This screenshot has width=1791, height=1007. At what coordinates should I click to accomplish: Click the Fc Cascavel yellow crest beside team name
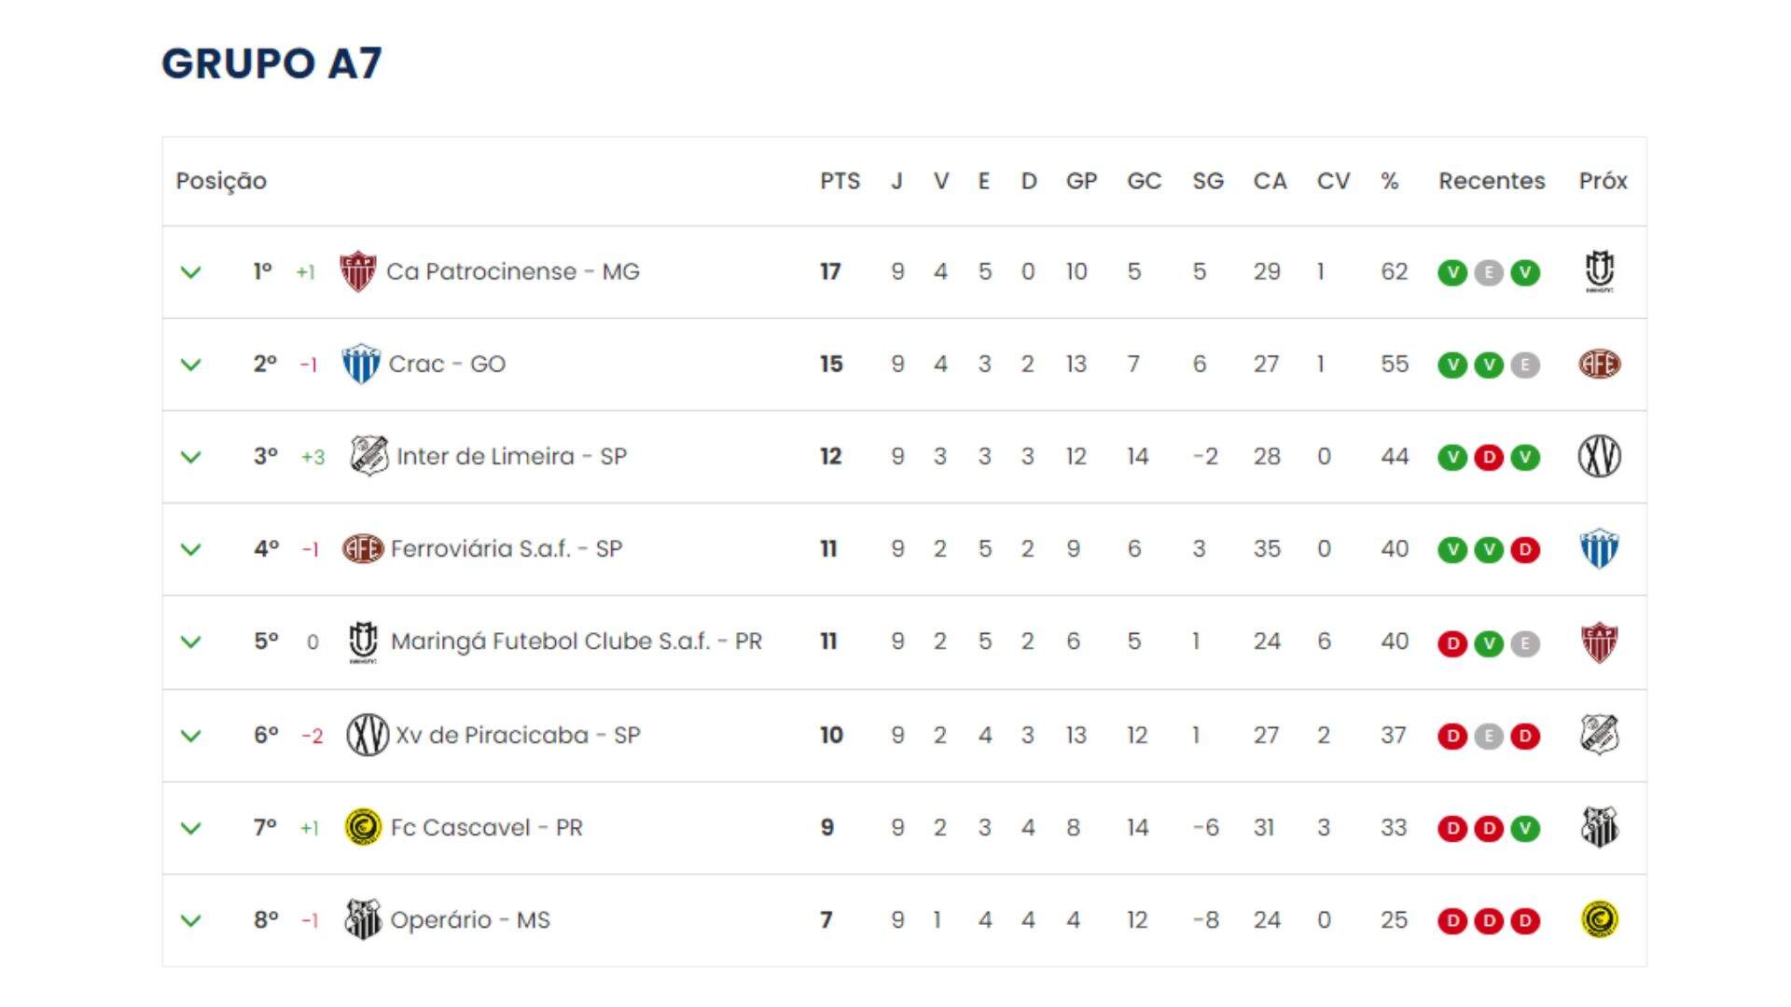click(363, 827)
